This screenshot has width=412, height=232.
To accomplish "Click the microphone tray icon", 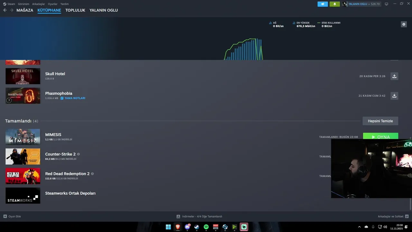I will click(373, 227).
